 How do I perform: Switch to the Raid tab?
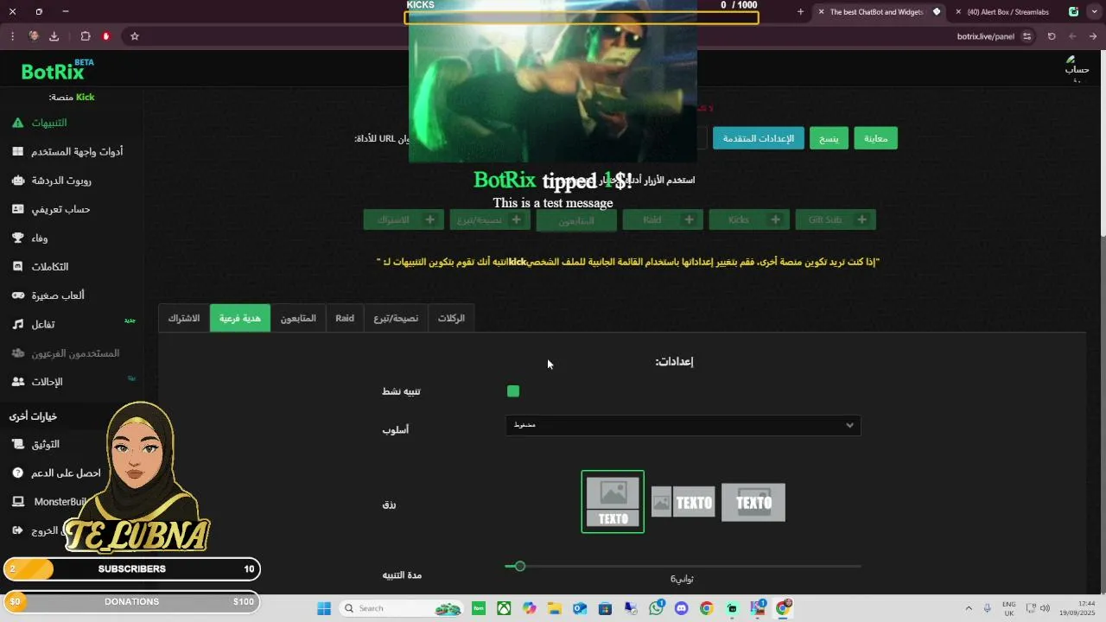345,318
